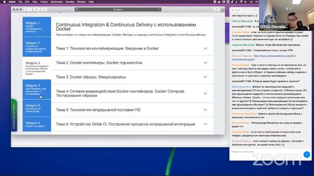Select the Модуль 2 tab
The width and height of the screenshot is (314, 176).
pos(37,47)
